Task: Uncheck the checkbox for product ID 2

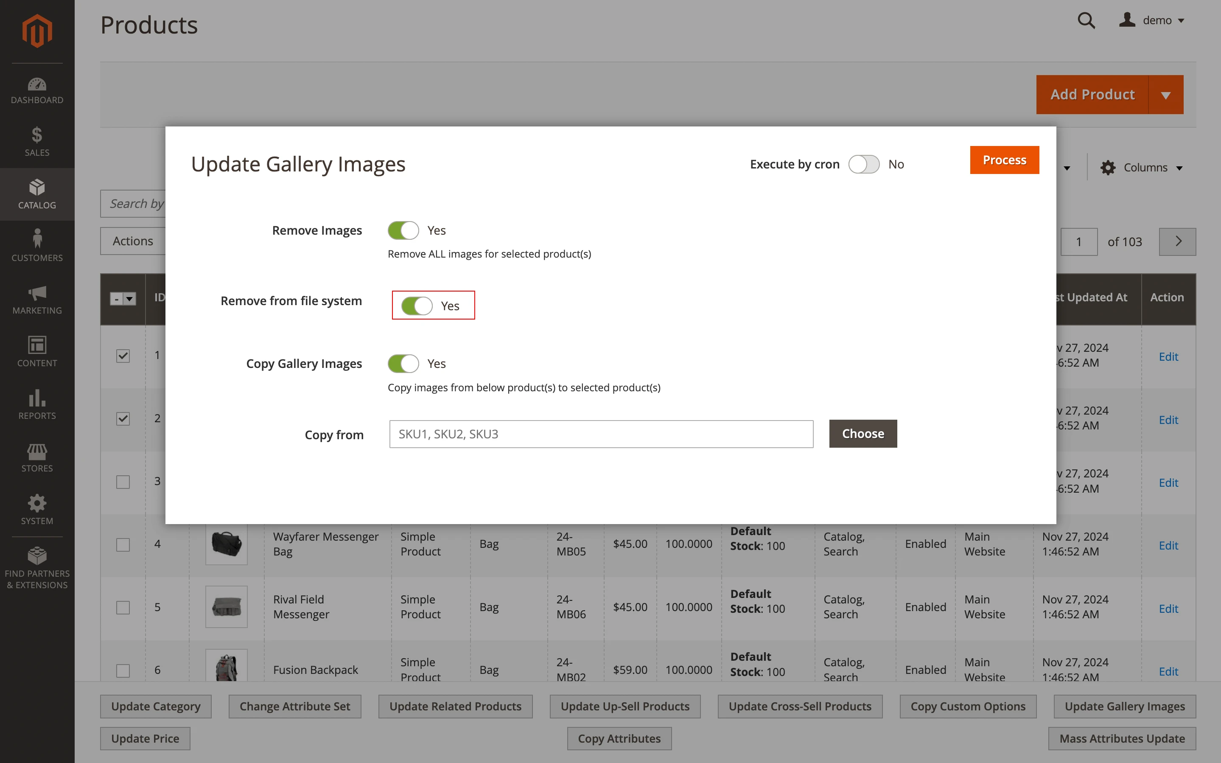Action: pos(123,418)
